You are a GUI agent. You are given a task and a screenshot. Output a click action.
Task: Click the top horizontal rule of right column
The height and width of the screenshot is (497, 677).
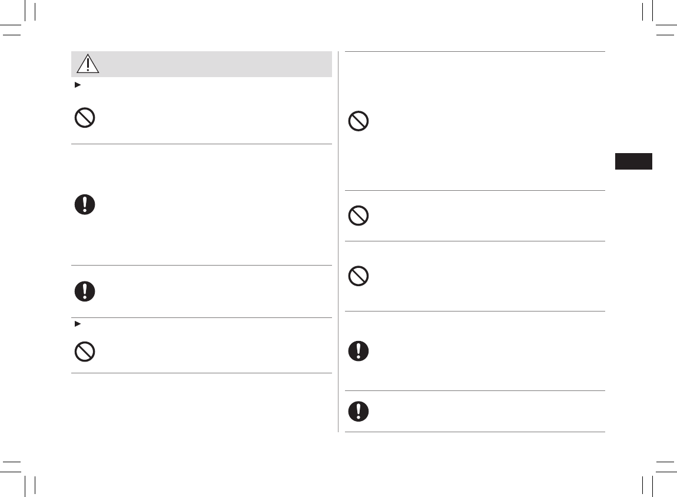click(x=474, y=52)
